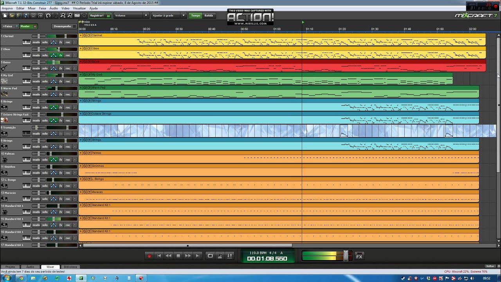Jump to end with transport button
The width and height of the screenshot is (501, 282).
pos(198,256)
